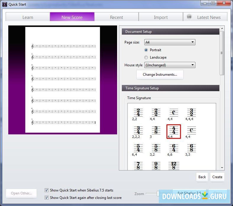The image size is (233, 206).
Task: Click the Time Signature Setup section header
Action: [x=171, y=88]
